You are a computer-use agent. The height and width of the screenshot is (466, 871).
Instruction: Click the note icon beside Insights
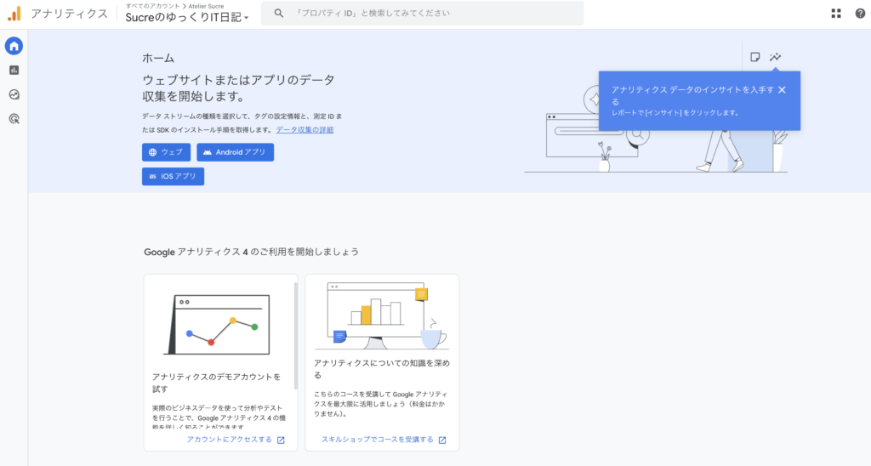754,57
